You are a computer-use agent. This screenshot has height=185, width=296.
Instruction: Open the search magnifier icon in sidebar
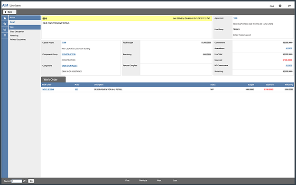coord(5,24)
